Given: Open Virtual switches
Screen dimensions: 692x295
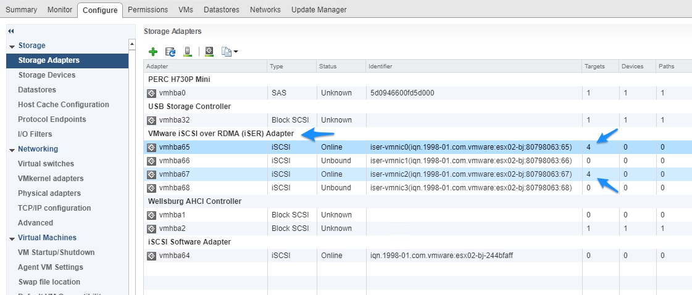Looking at the screenshot, I should click(46, 163).
